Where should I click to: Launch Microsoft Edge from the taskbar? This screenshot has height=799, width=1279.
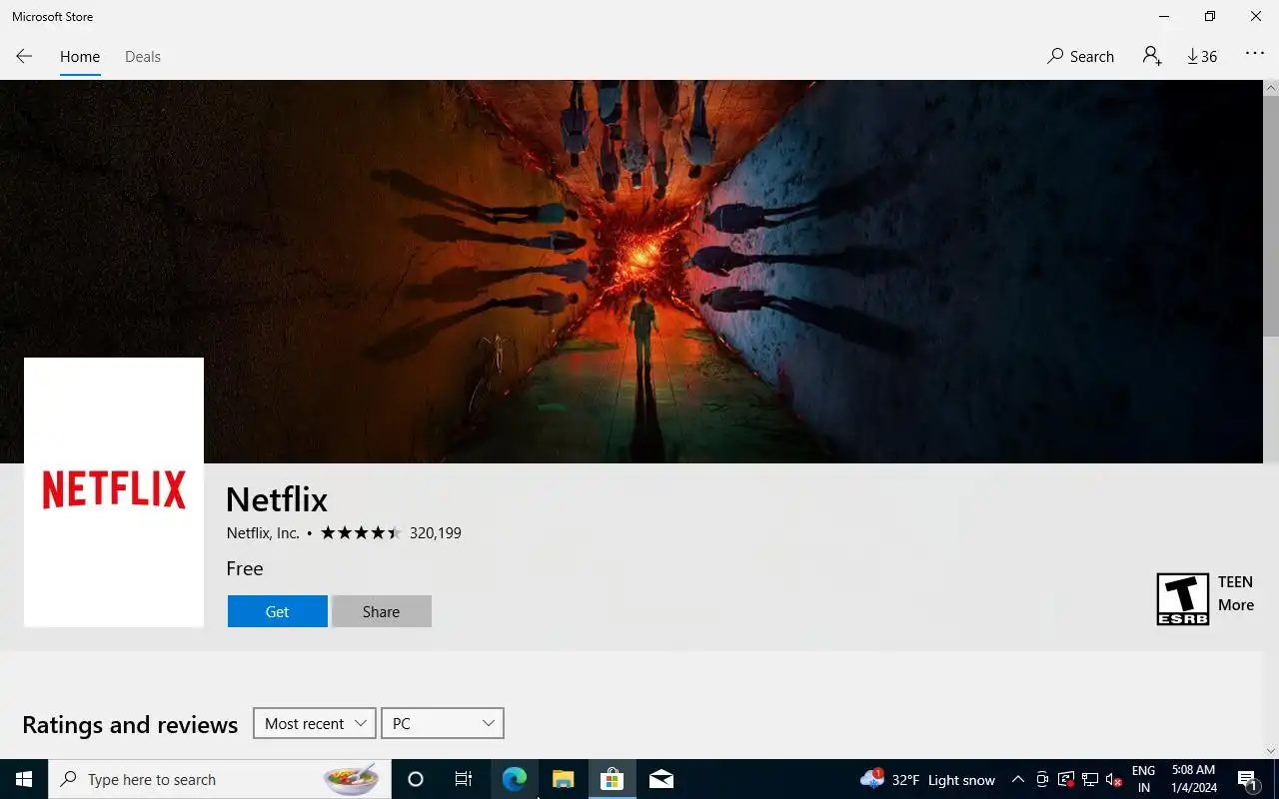[x=514, y=779]
